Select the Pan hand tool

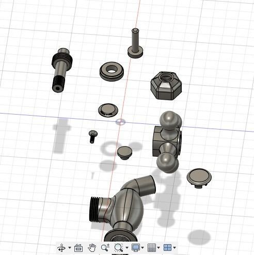[x=92, y=248]
